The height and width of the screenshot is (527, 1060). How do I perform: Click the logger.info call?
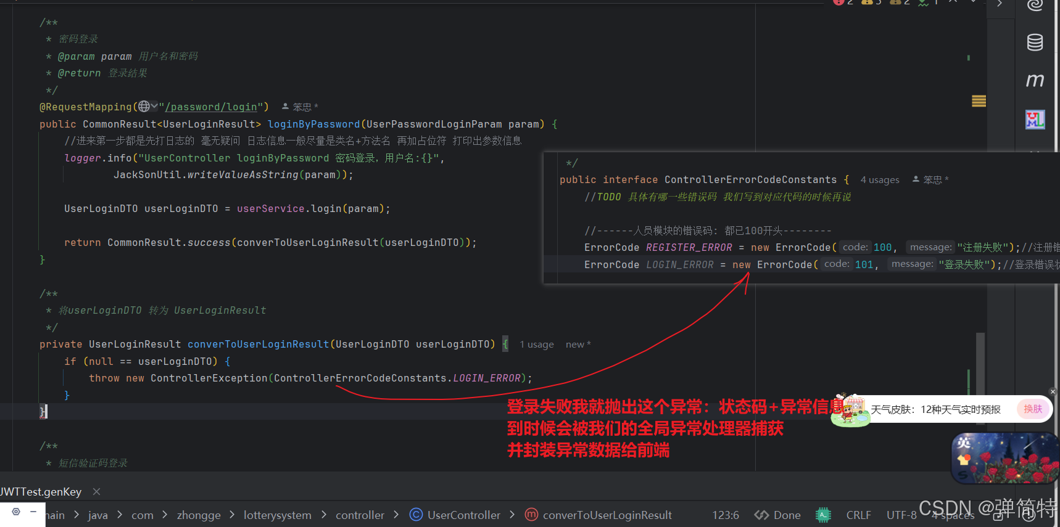pyautogui.click(x=98, y=158)
